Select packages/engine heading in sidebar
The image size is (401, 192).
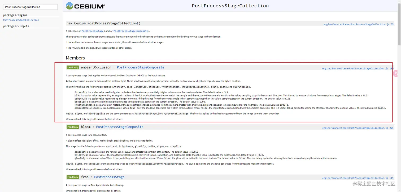[15, 15]
